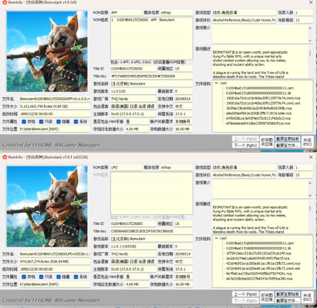This screenshot has height=308, width=317.
Task: Select 1f75915da1531b27...nca in bottom tree
Action: pyautogui.click(x=259, y=253)
